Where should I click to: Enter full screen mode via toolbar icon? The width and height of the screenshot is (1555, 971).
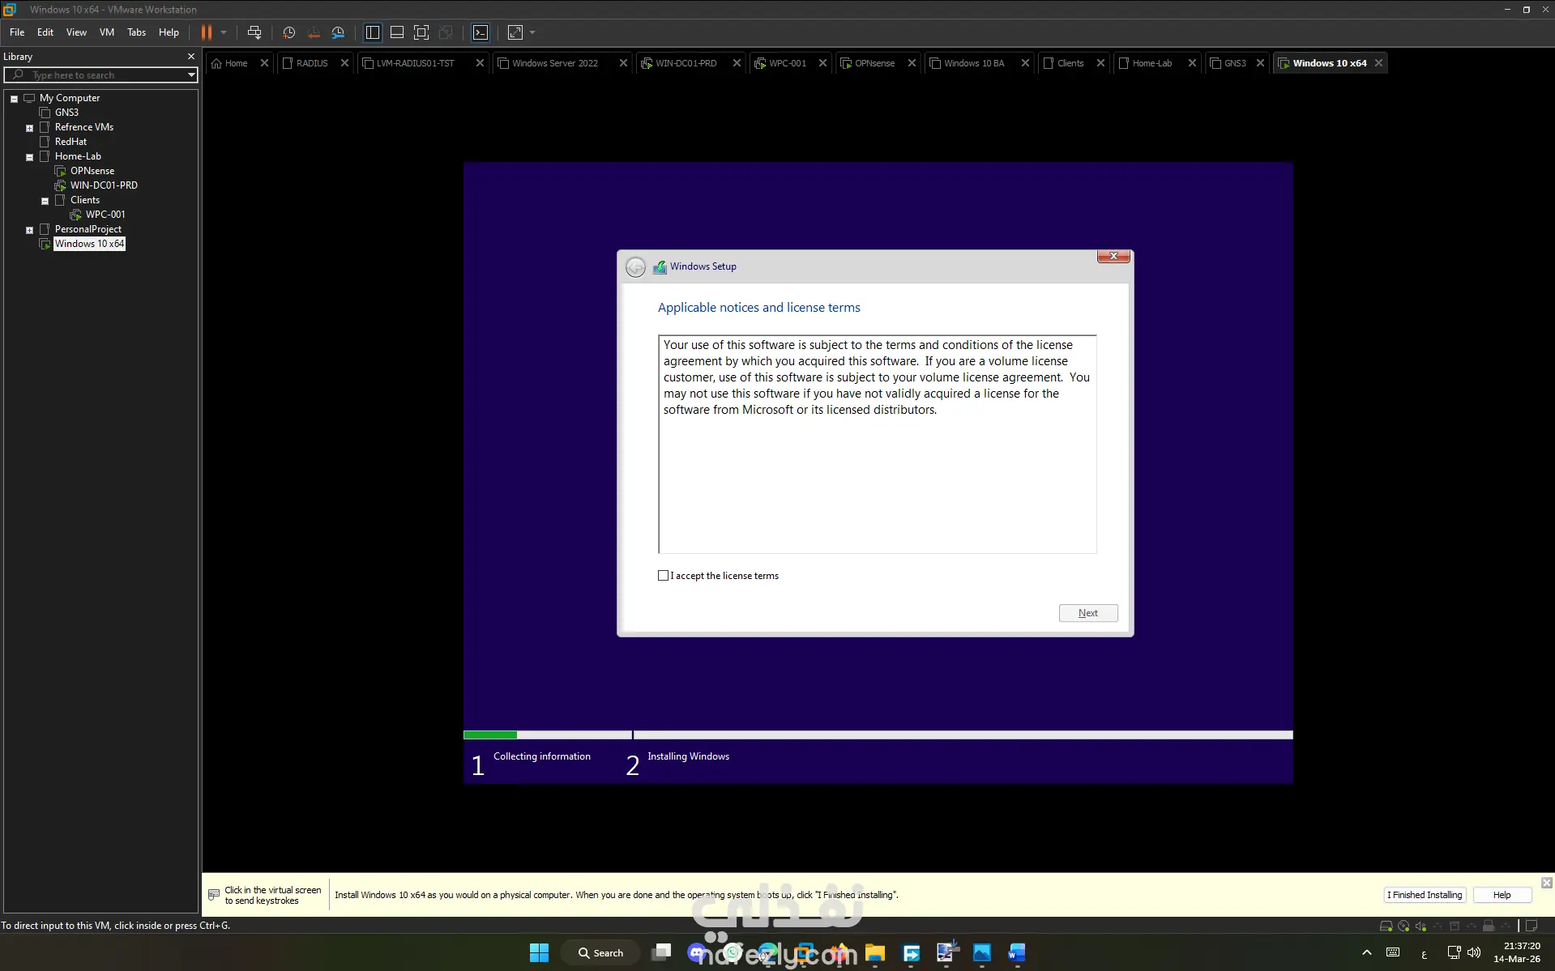click(x=421, y=32)
